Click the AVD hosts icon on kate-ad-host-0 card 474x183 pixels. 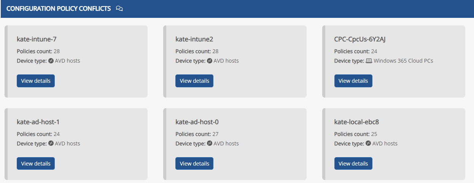coord(210,144)
